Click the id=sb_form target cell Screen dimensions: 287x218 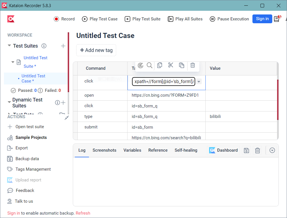166,127
